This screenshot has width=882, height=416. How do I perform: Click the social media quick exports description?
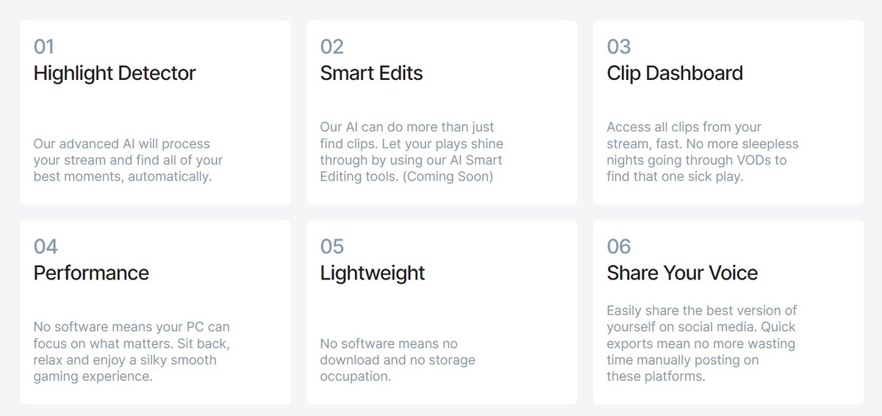point(702,343)
